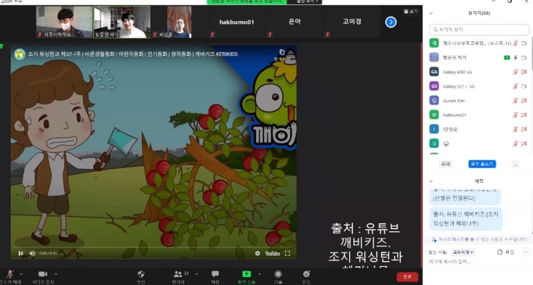The width and height of the screenshot is (533, 285).
Task: Open the chat recipient dropdown
Action: tap(463, 252)
